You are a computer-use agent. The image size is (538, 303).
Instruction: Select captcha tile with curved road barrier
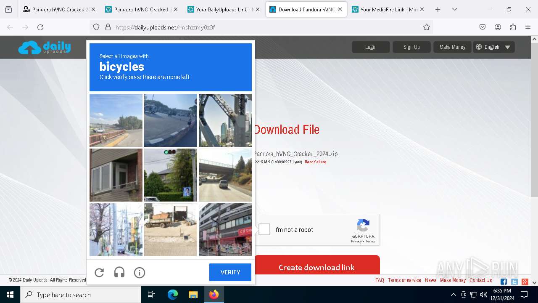coord(171,120)
